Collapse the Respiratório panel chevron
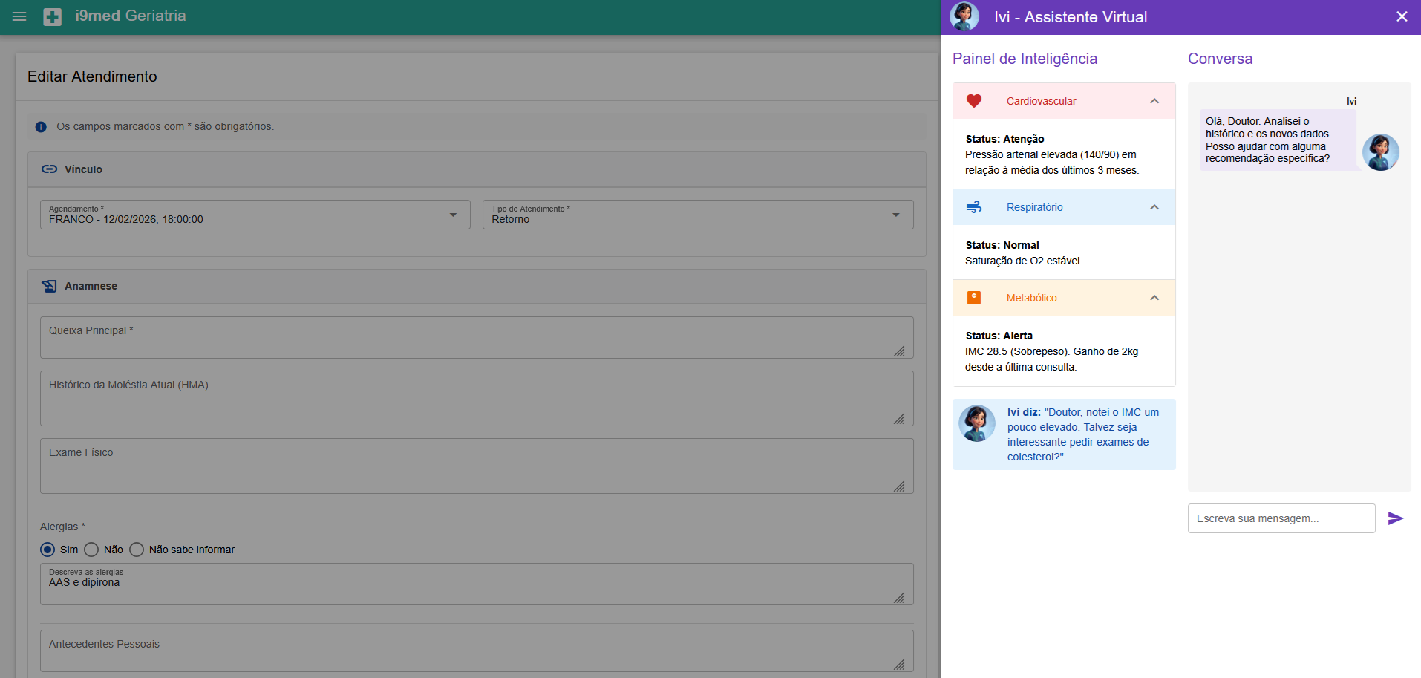The image size is (1421, 678). (x=1154, y=207)
